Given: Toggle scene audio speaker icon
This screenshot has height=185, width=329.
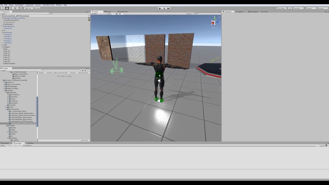Looking at the screenshot, I should click(x=116, y=14).
